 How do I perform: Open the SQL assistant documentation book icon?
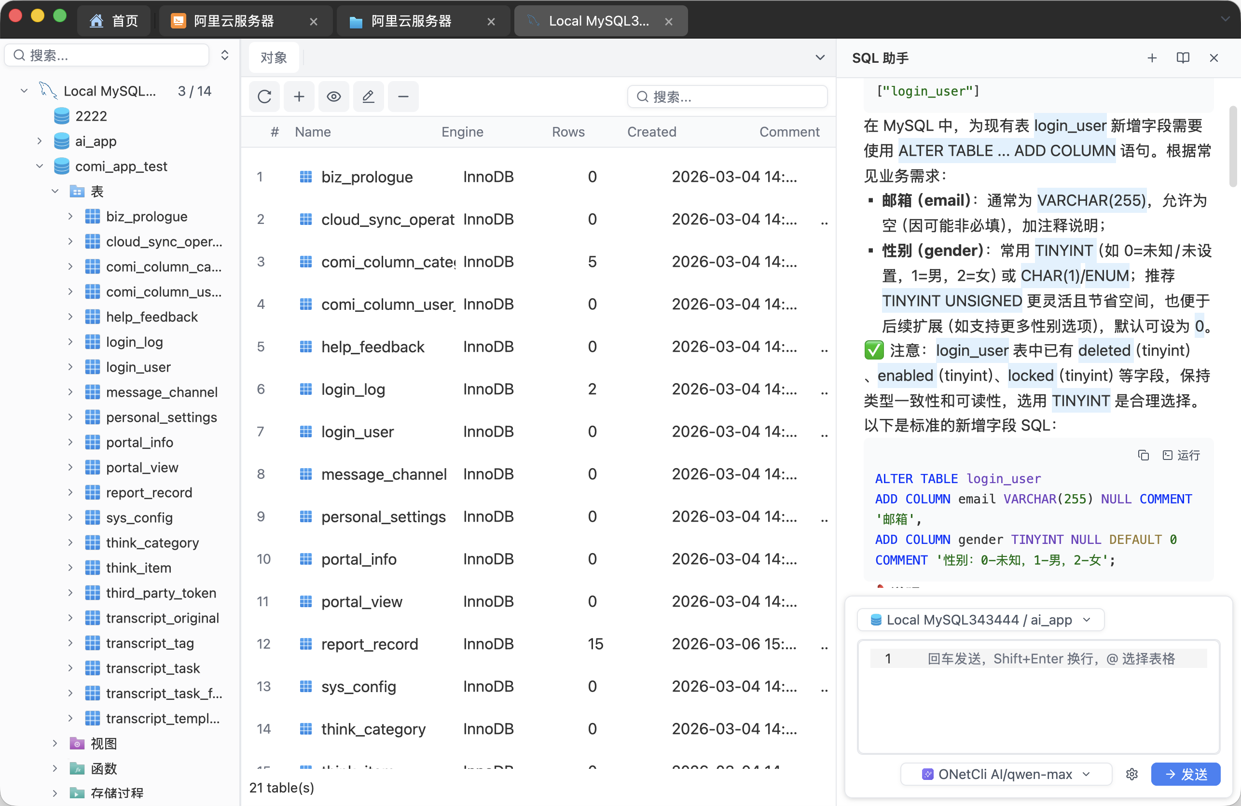[x=1183, y=58]
